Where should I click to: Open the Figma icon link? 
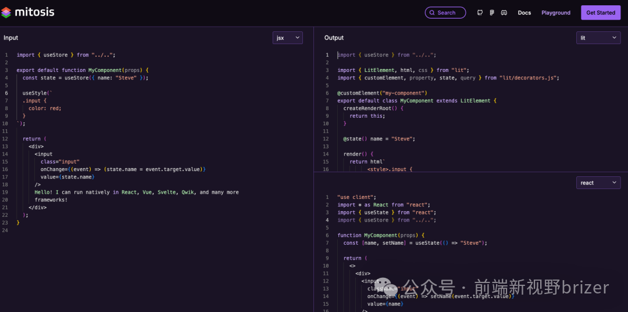pyautogui.click(x=492, y=13)
